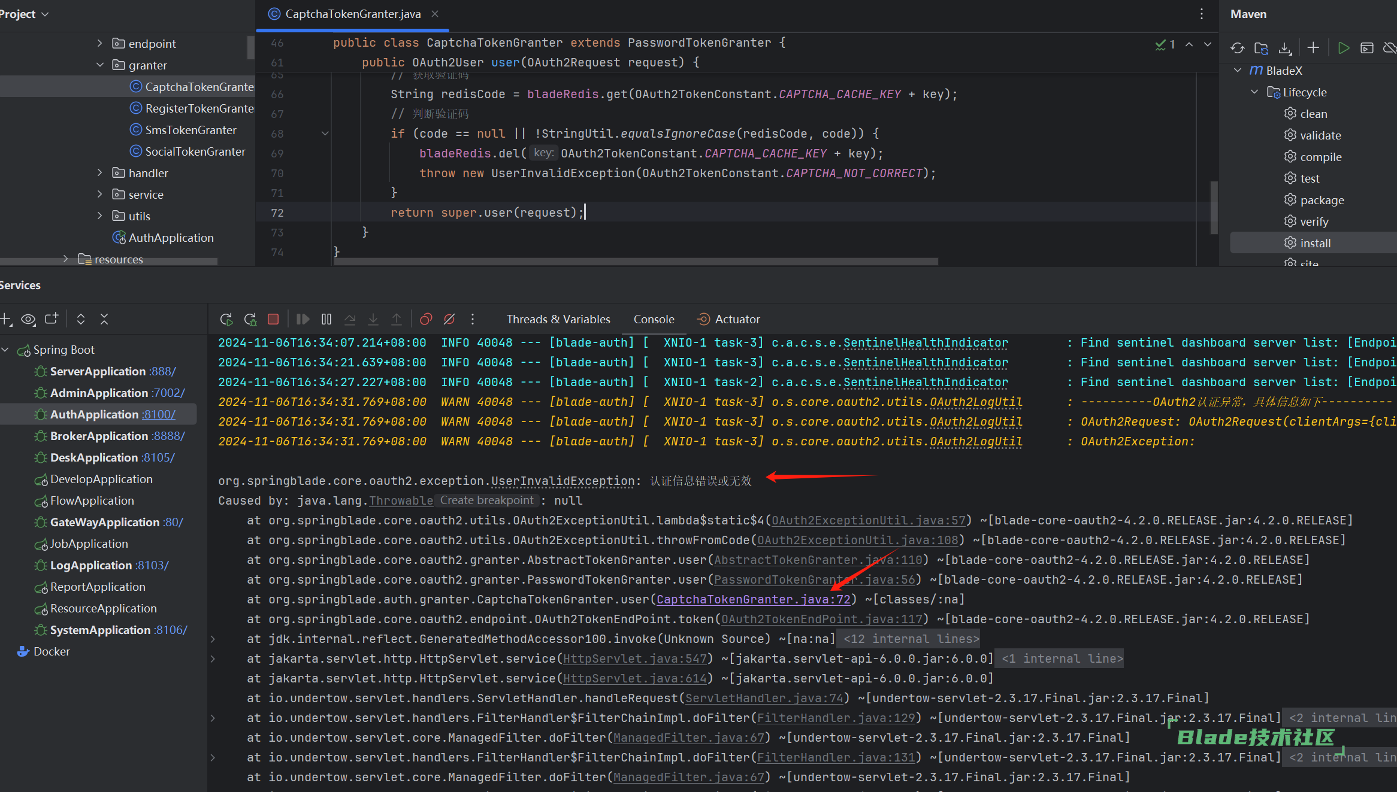Run Maven build green play icon
This screenshot has width=1397, height=792.
pyautogui.click(x=1344, y=48)
